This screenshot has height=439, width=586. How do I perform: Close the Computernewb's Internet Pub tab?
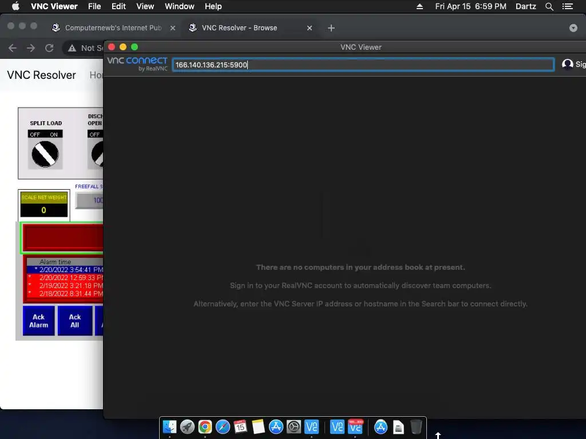[x=173, y=28]
